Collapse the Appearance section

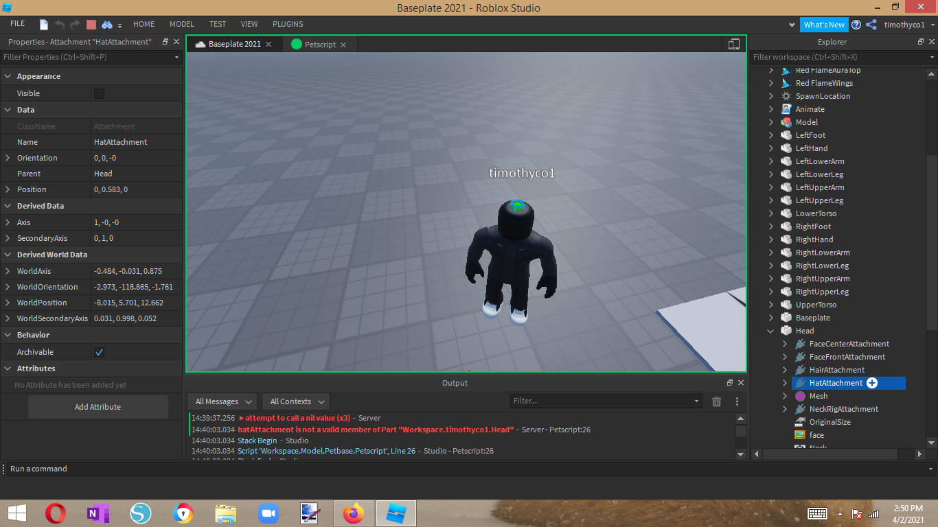point(8,76)
